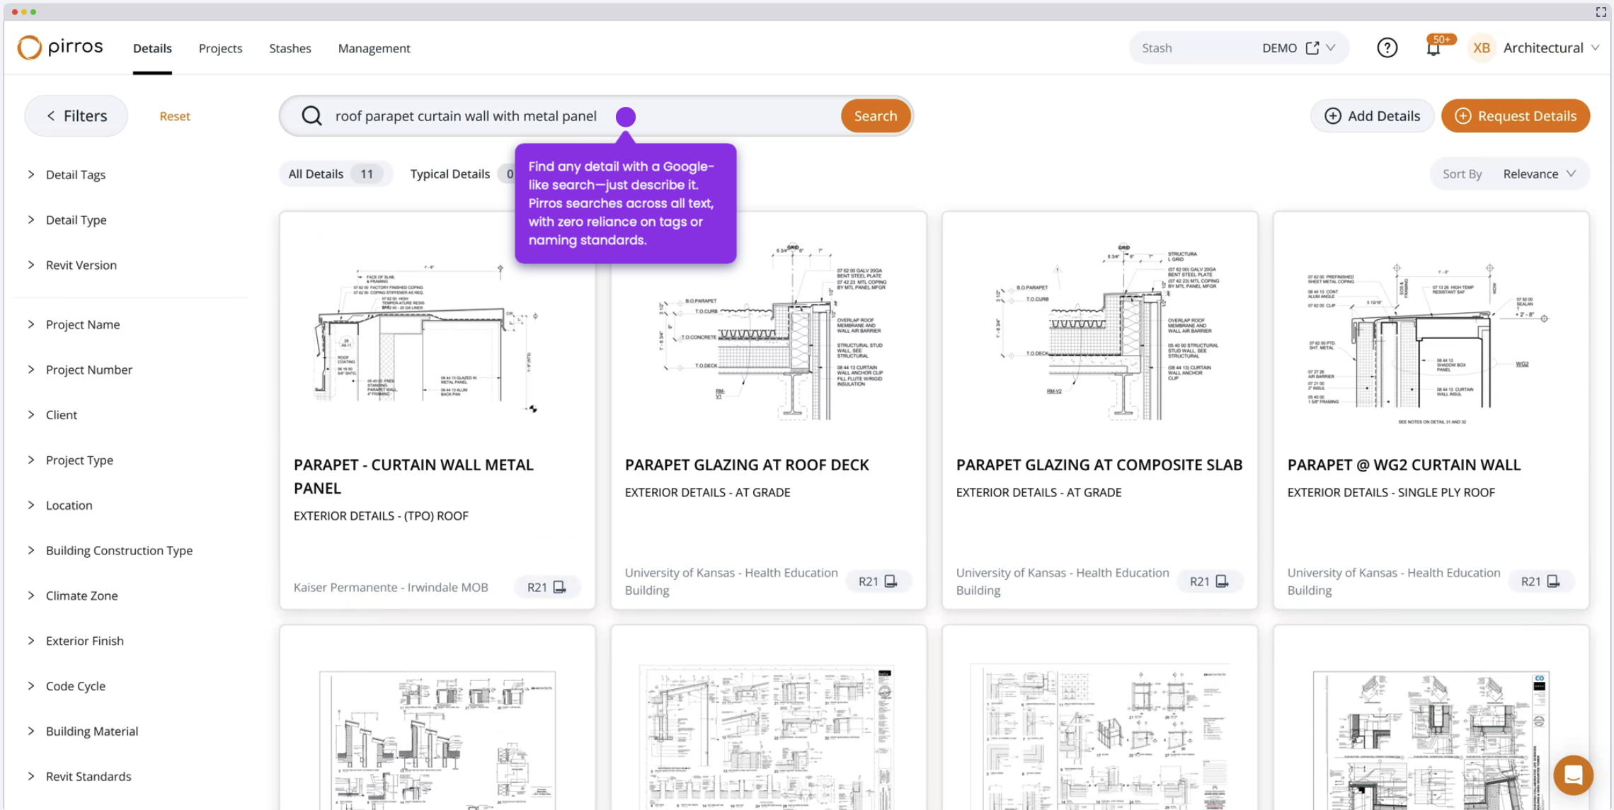The image size is (1614, 810).
Task: Open the notifications bell icon
Action: click(x=1433, y=48)
